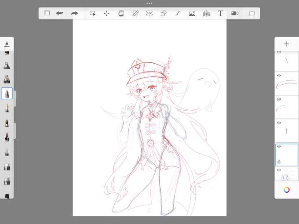Add a new layer with plus button
The image size is (299, 224).
point(286,44)
